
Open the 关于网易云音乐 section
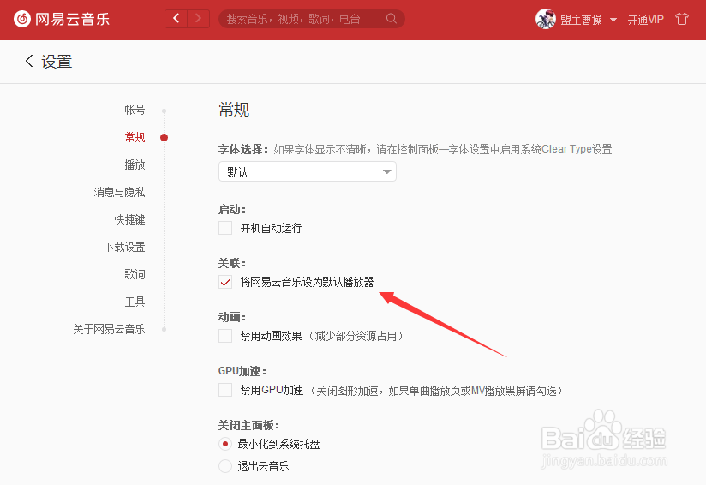click(x=109, y=329)
